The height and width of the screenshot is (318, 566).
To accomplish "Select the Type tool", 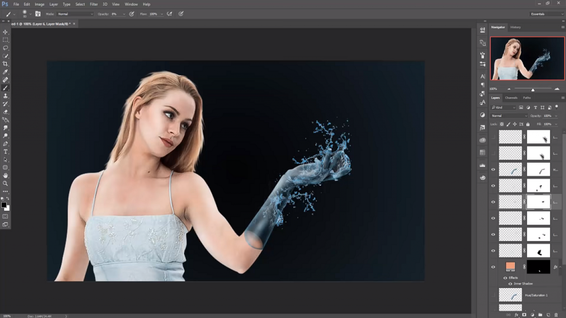I will (5, 151).
